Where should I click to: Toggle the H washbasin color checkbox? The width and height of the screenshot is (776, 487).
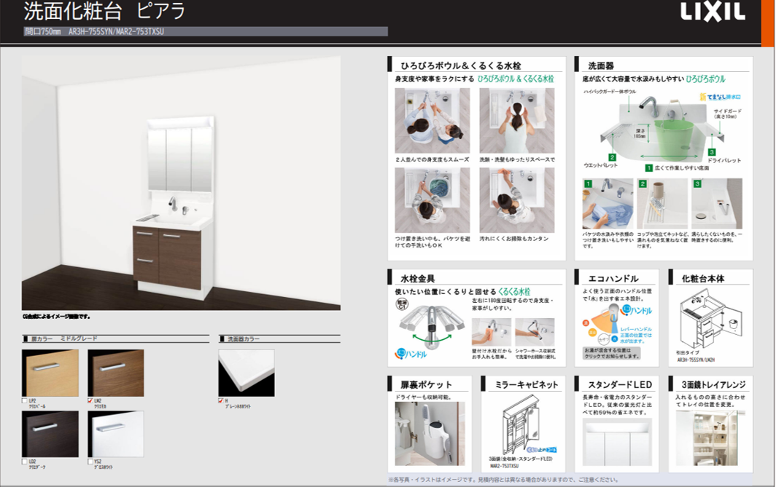click(221, 400)
